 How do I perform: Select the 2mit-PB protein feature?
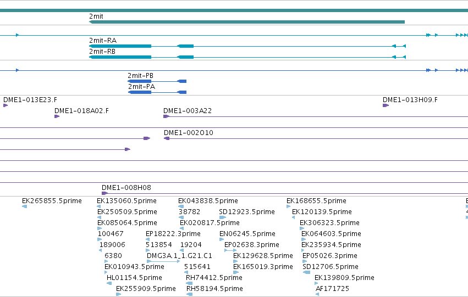(x=157, y=81)
